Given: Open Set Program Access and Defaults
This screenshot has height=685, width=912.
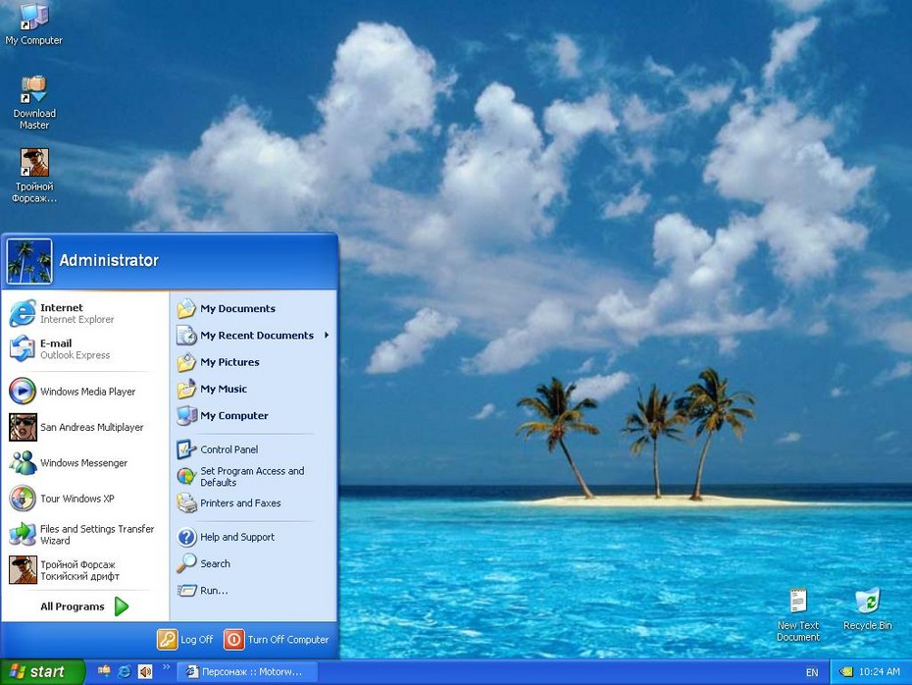Looking at the screenshot, I should (x=254, y=477).
